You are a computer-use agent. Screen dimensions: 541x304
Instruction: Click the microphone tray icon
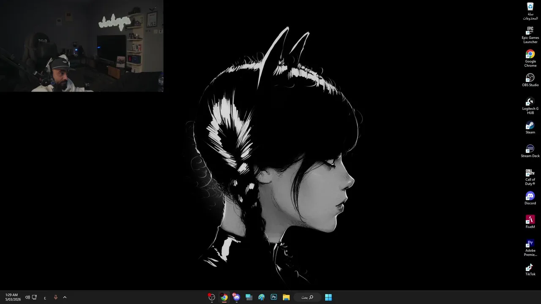pos(55,297)
